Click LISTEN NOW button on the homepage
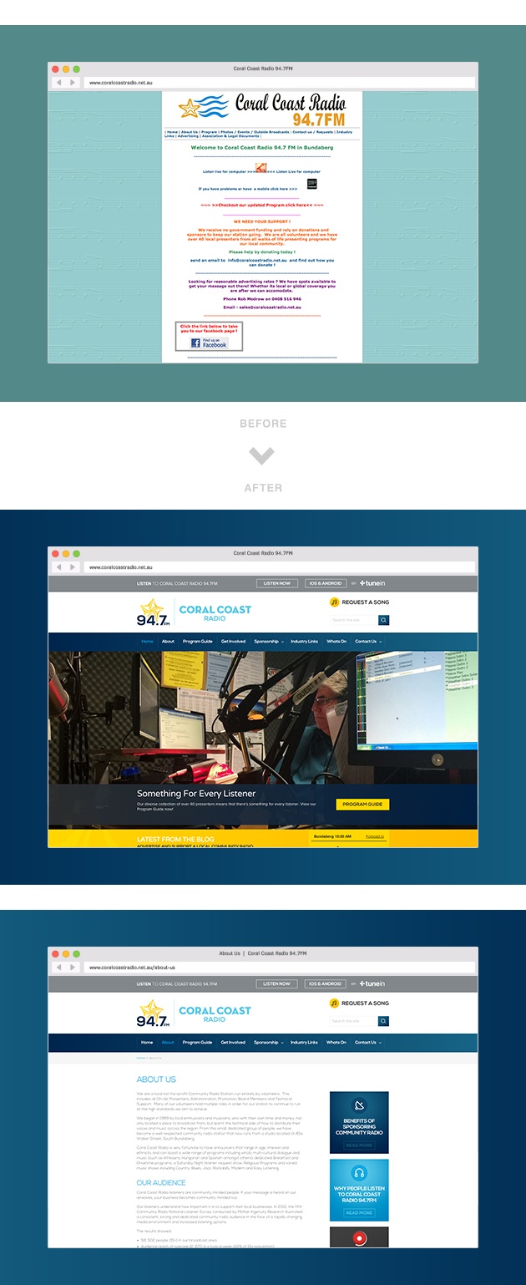The height and width of the screenshot is (1285, 526). pyautogui.click(x=277, y=583)
